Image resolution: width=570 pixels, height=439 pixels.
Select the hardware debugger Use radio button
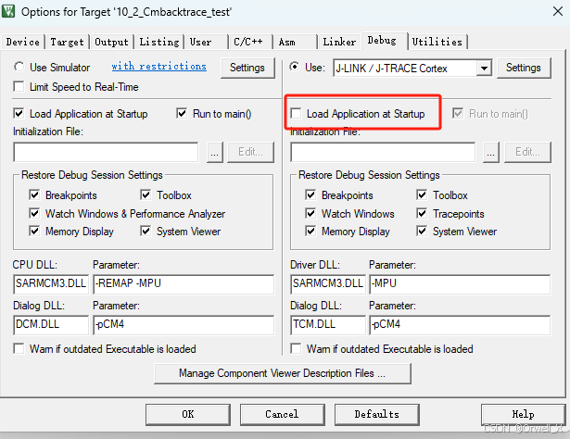click(294, 67)
